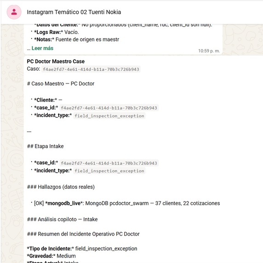Screen dimensions: 263x263
Task: Select the ### Análisis copiloto — Intake heading
Action: (62, 219)
